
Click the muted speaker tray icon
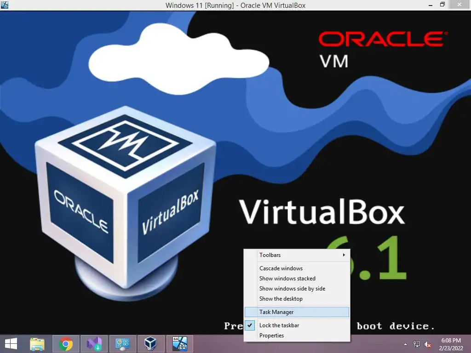click(427, 344)
